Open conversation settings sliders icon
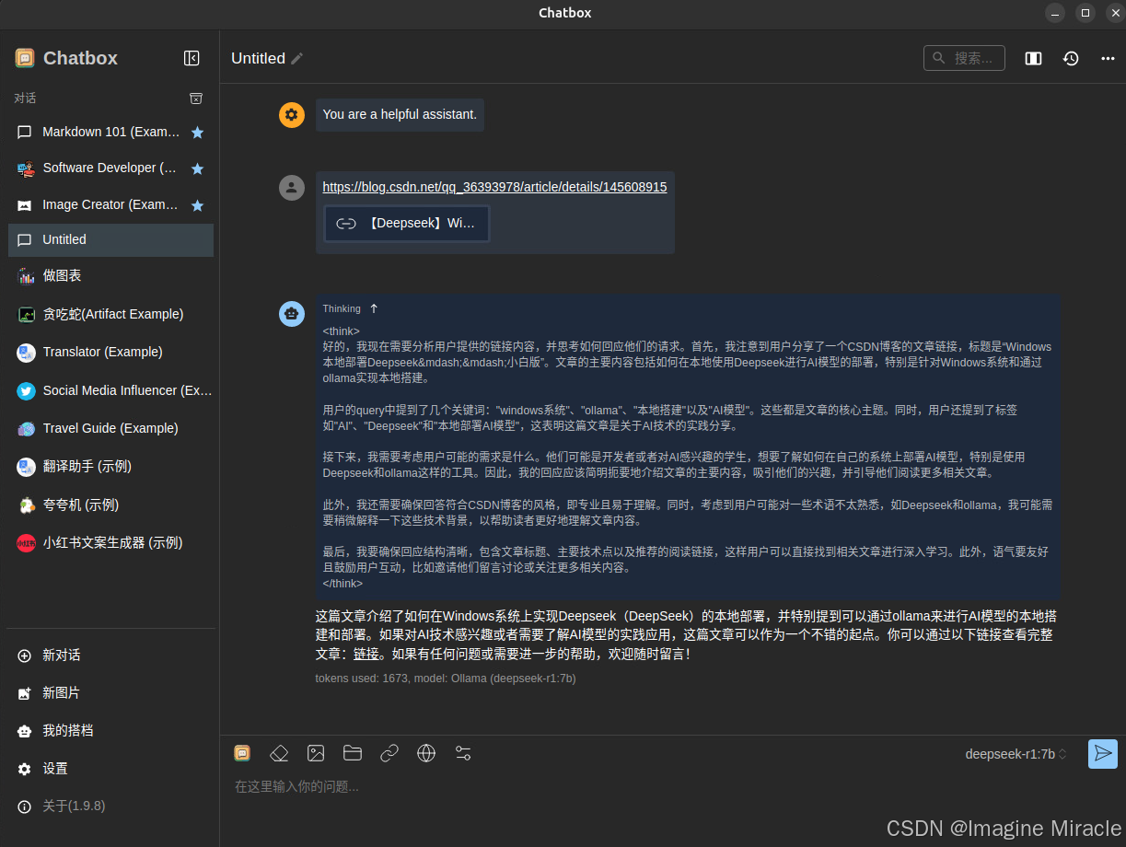This screenshot has height=847, width=1126. (x=463, y=753)
